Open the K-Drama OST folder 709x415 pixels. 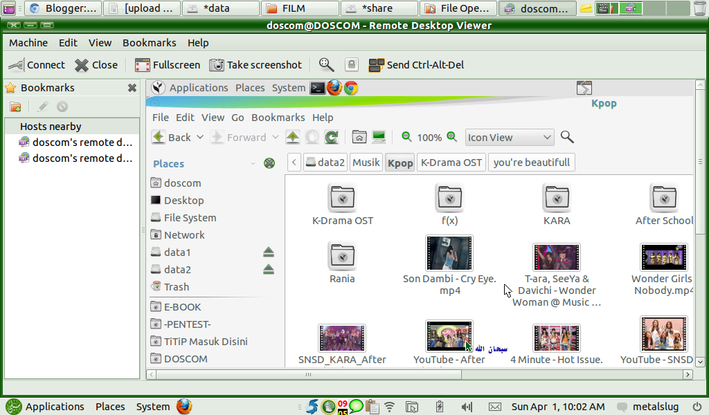[343, 205]
